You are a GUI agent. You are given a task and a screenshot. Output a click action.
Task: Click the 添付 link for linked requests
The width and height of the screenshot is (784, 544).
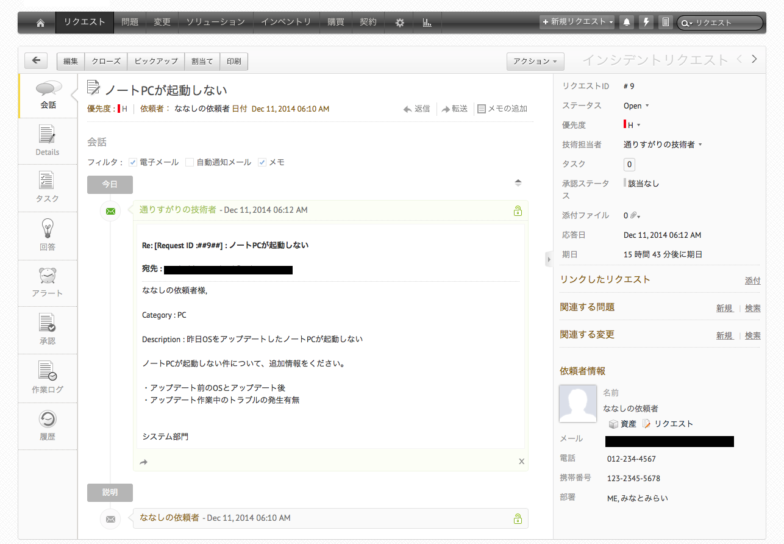point(753,281)
